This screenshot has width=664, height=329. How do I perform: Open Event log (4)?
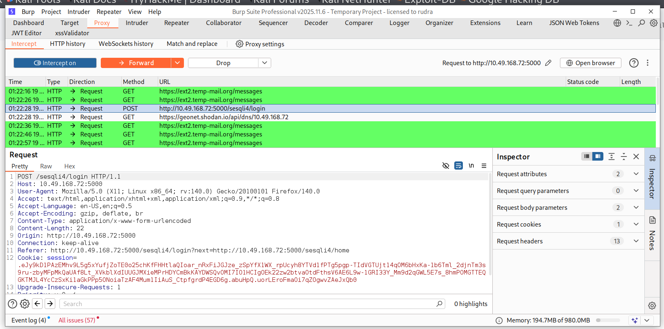point(29,320)
